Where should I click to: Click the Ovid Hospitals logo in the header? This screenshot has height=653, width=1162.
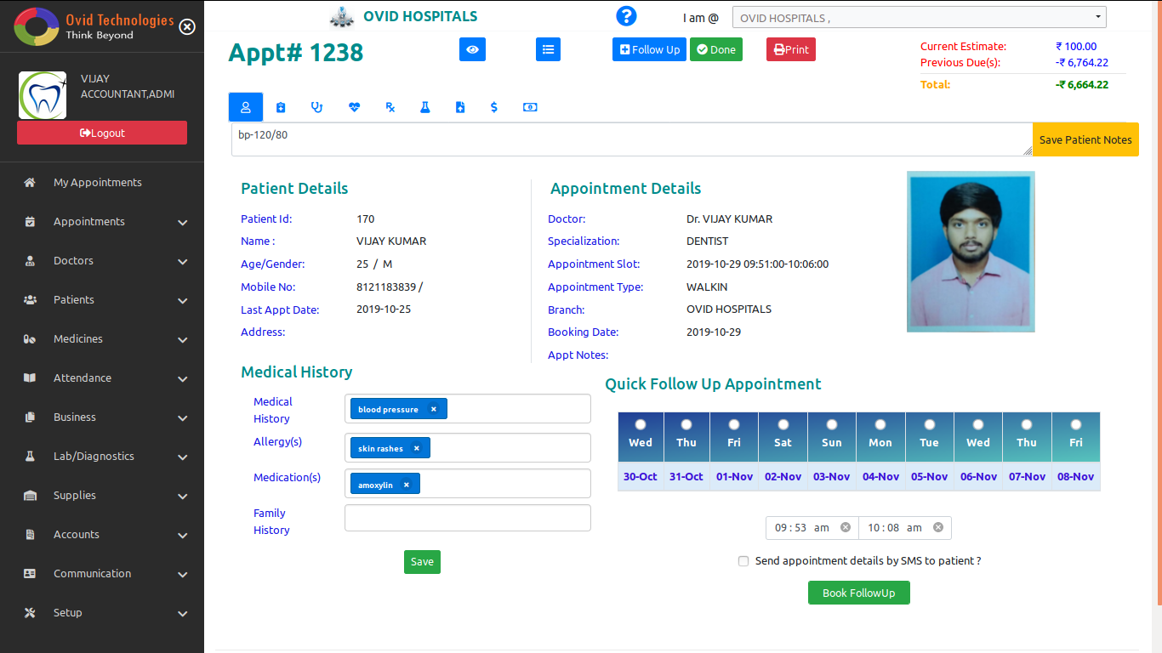(x=342, y=17)
